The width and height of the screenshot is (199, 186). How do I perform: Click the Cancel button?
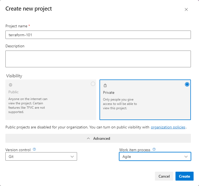(x=164, y=176)
